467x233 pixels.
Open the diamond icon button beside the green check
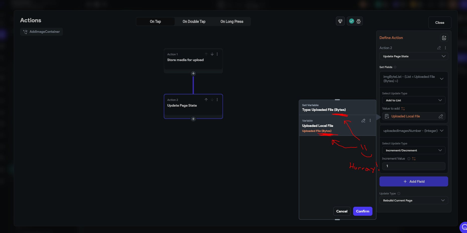(340, 21)
